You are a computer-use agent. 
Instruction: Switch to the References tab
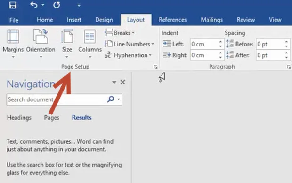[x=173, y=20]
